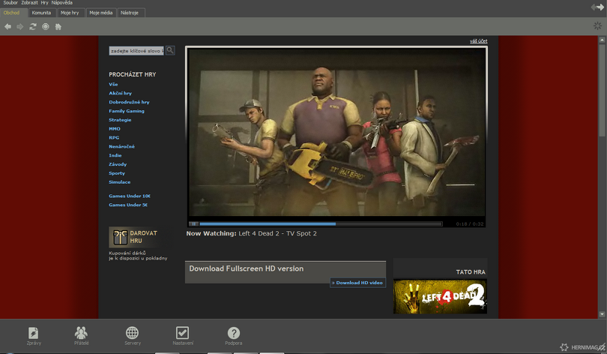Click the top-right double arrow icon
The width and height of the screenshot is (607, 354).
(x=597, y=7)
